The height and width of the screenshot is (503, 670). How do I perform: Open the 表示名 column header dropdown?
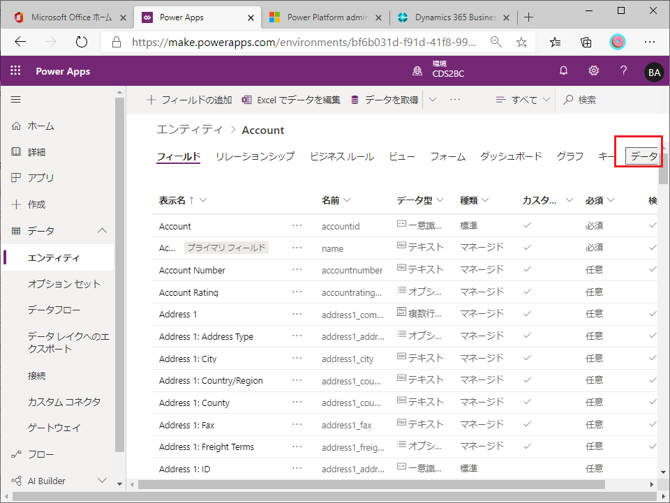point(203,200)
